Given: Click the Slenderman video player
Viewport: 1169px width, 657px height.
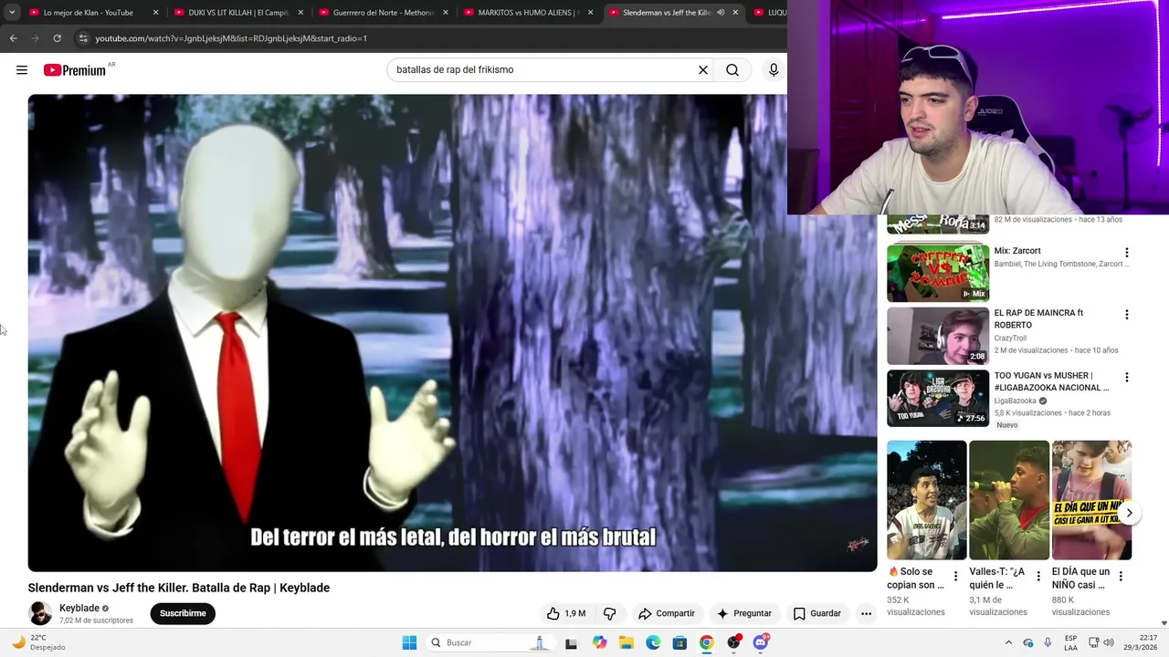Looking at the screenshot, I should 452,333.
